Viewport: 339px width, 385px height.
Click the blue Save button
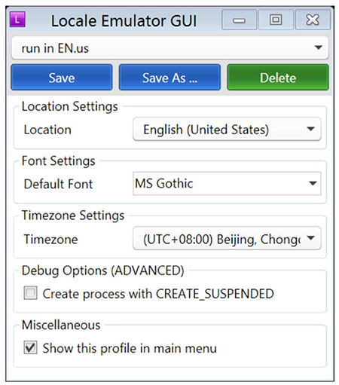click(x=62, y=78)
